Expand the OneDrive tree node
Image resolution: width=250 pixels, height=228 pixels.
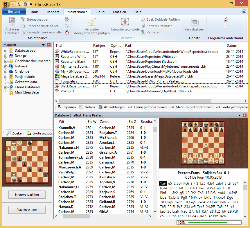pyautogui.click(x=6, y=72)
